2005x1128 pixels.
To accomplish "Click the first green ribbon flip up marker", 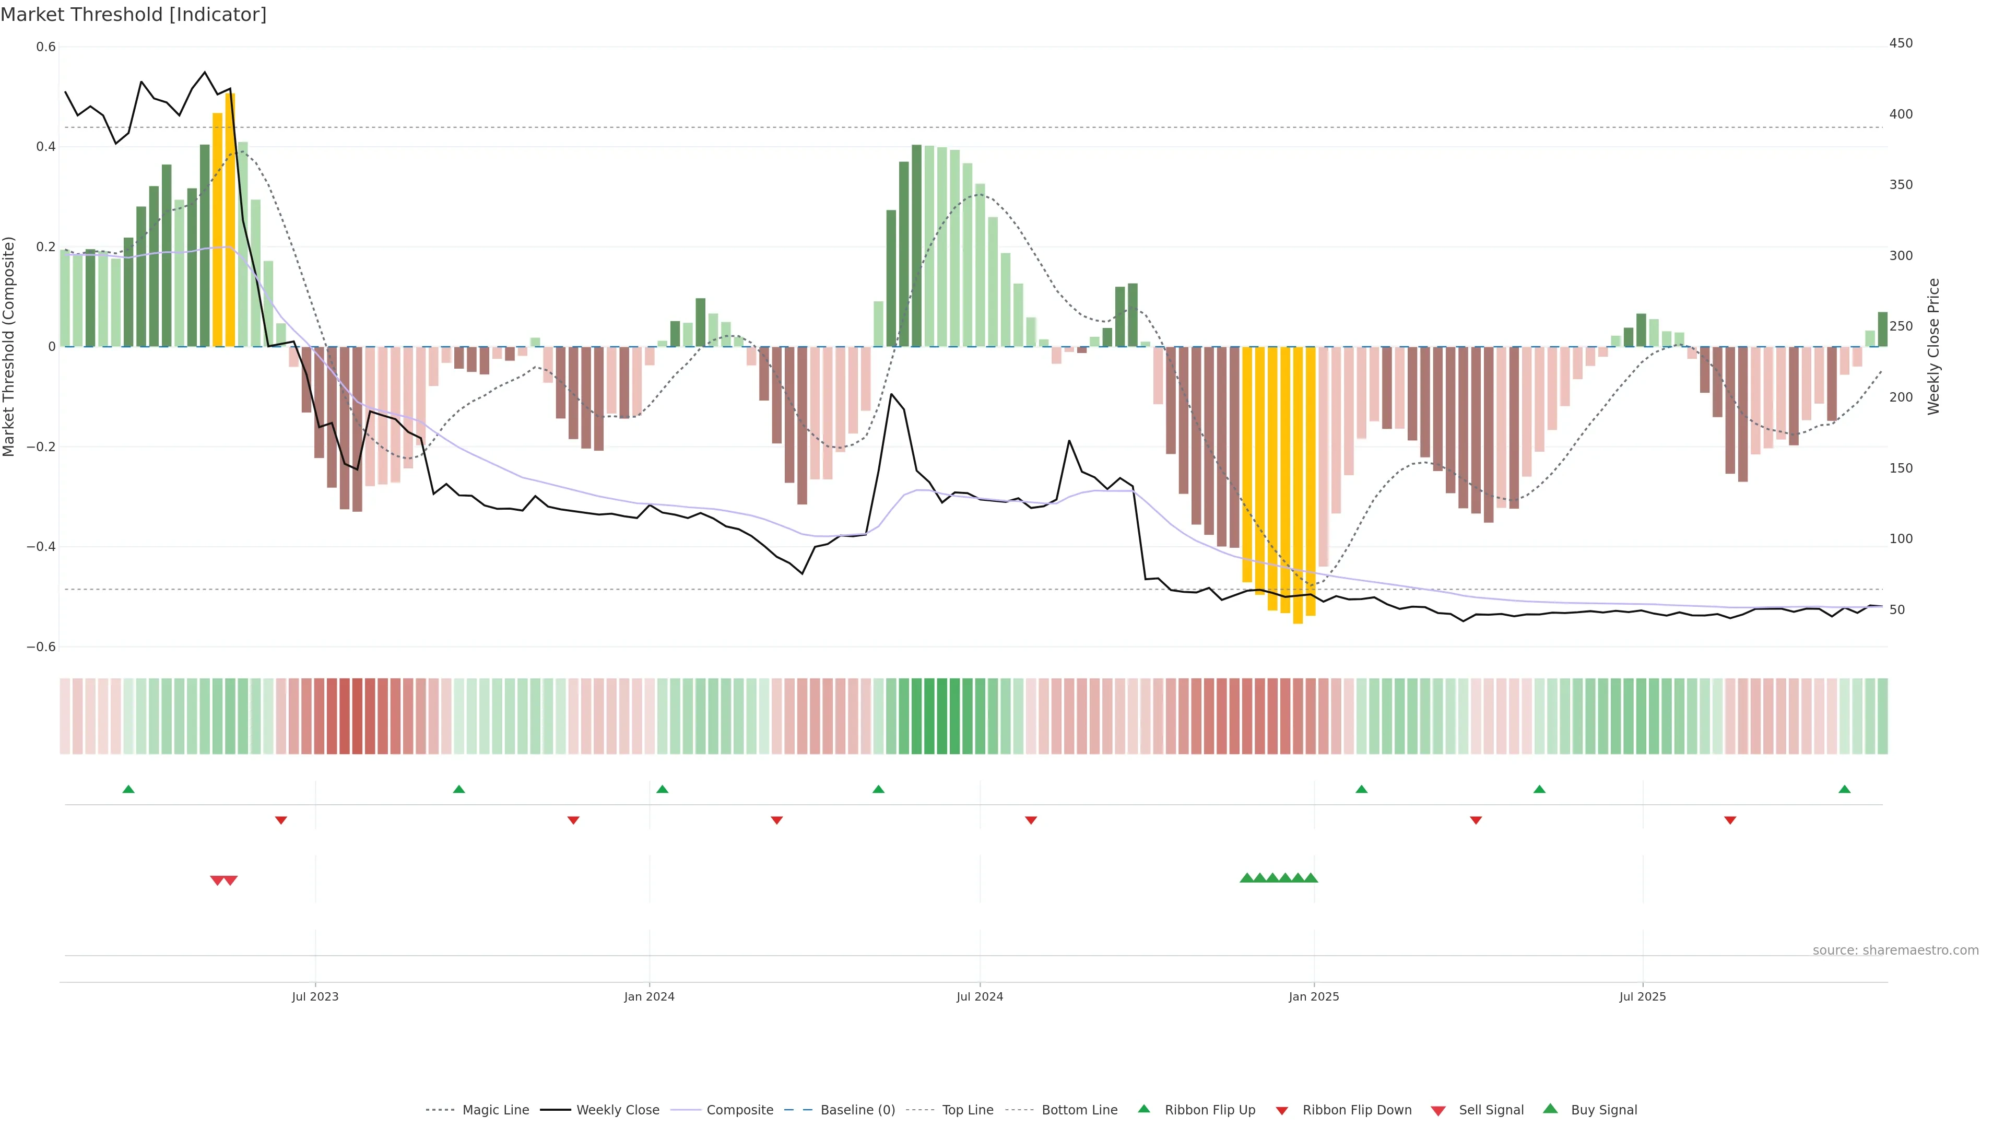I will [x=128, y=790].
